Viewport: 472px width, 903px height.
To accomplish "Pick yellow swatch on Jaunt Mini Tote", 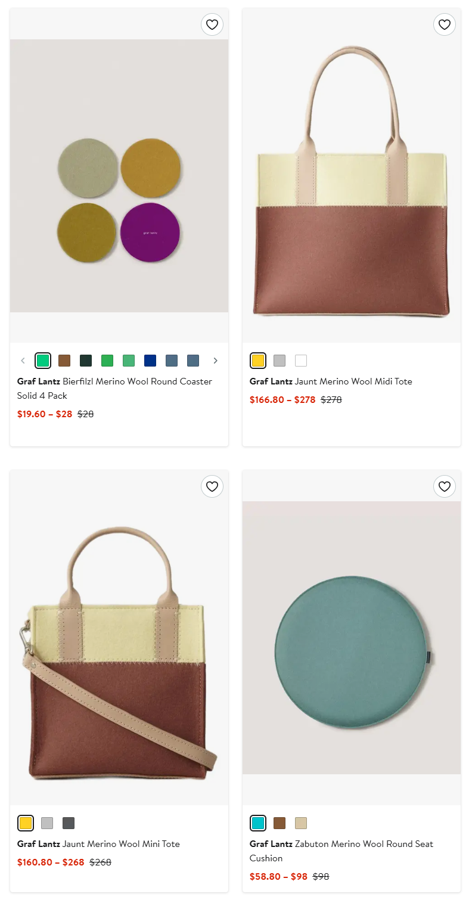I will pyautogui.click(x=26, y=823).
